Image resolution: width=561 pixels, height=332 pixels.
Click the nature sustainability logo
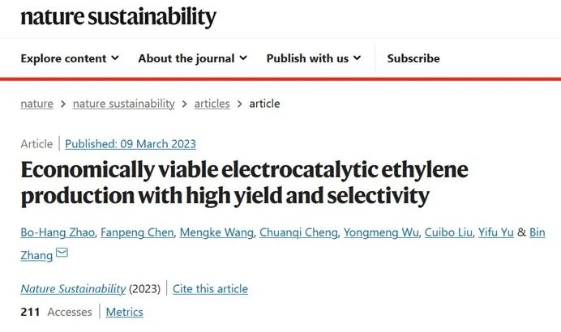pos(118,17)
